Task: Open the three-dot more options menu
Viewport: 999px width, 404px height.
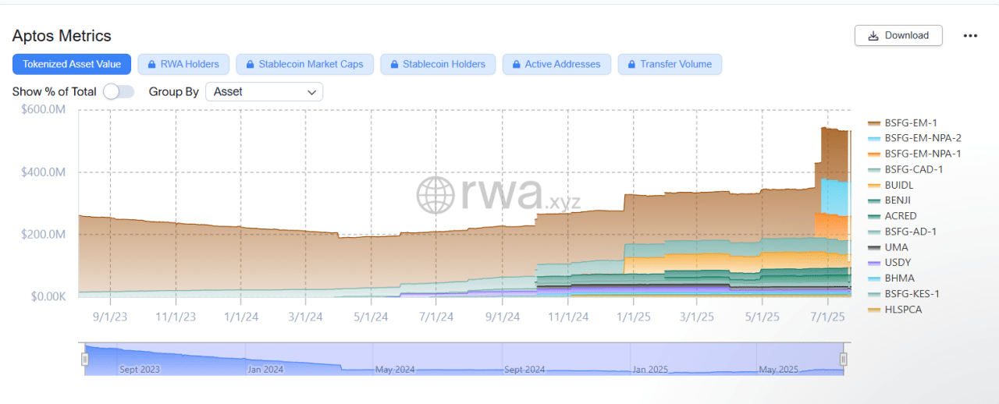Action: 970,36
